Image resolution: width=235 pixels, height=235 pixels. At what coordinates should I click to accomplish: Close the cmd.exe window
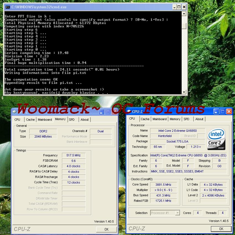coord(184,7)
